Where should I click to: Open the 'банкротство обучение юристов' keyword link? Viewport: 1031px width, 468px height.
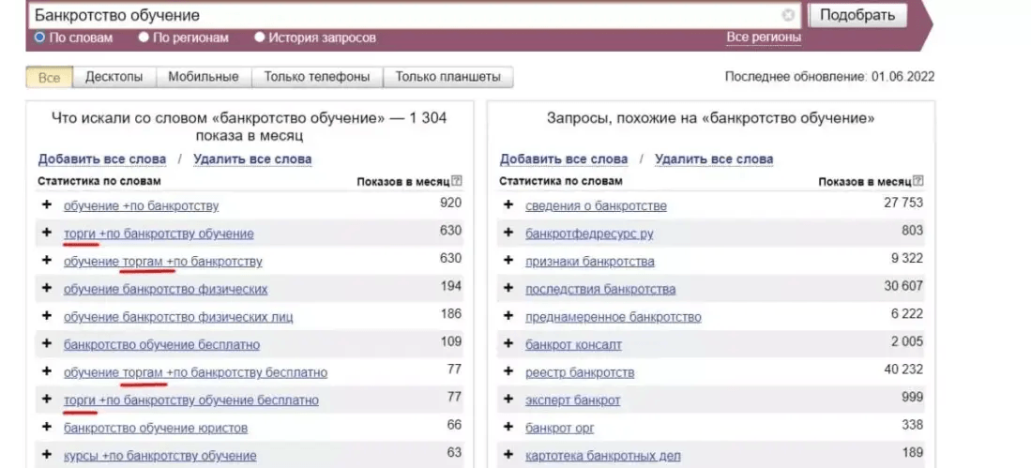[x=156, y=428]
